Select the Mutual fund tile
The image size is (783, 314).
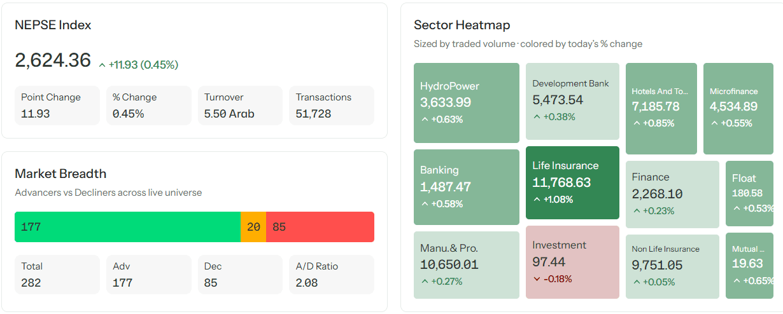[x=750, y=266]
